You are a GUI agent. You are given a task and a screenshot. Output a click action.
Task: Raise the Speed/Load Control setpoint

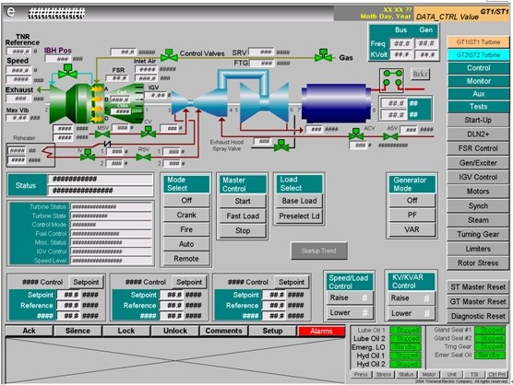[x=349, y=297]
